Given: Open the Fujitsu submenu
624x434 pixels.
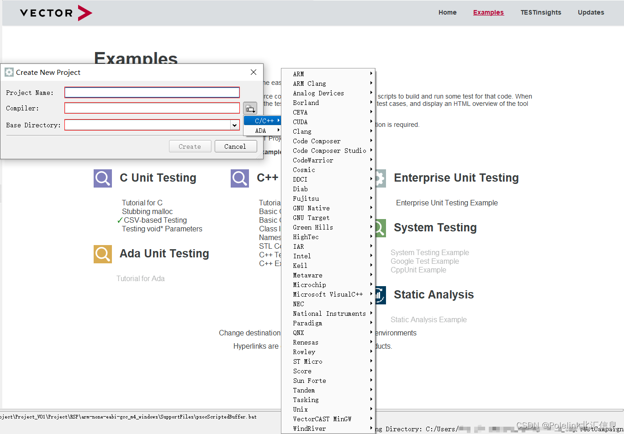Looking at the screenshot, I should 328,199.
